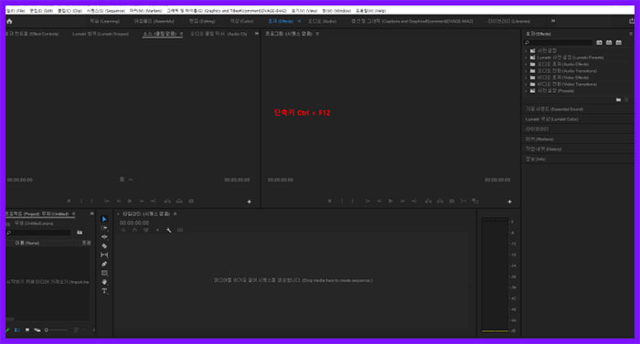Open workspace overflow chevron menu
The image size is (640, 344).
[553, 21]
